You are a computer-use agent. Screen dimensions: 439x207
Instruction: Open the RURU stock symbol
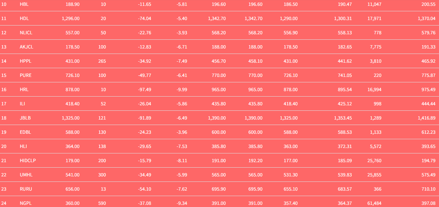pos(26,189)
